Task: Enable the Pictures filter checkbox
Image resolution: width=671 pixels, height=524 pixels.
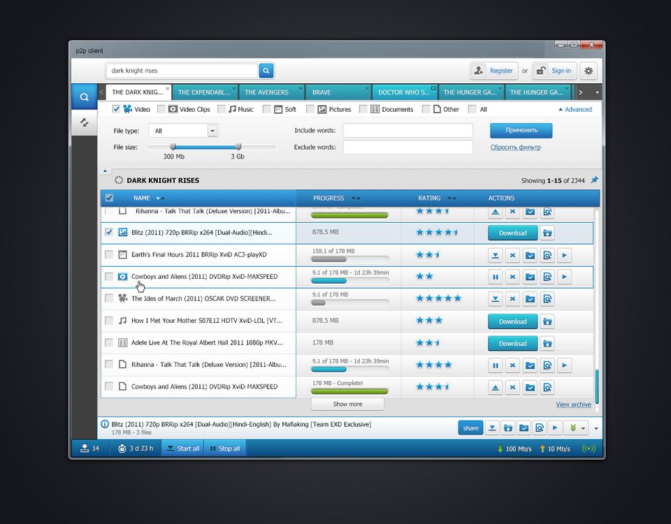Action: coord(310,109)
